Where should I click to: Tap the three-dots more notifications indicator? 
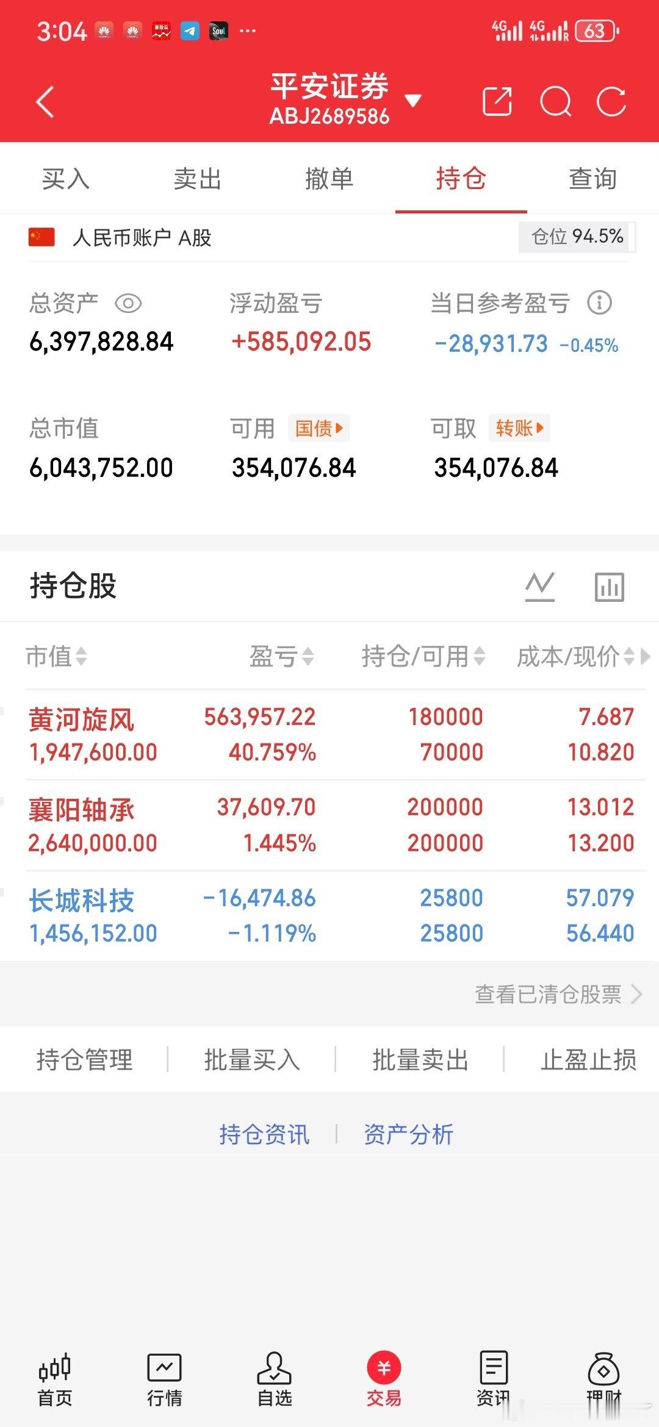pos(248,30)
